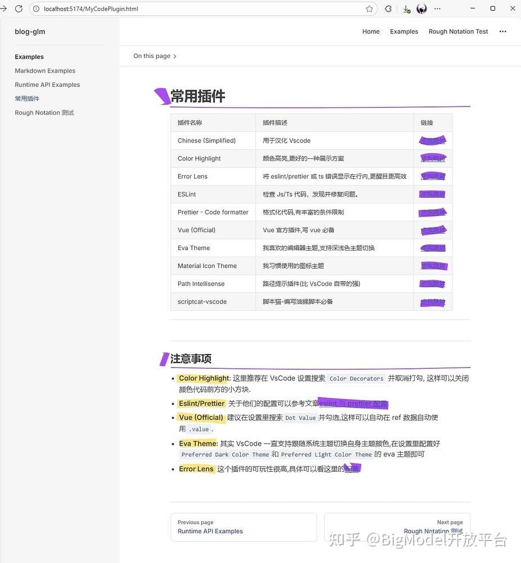
Task: Click the Dot Value inline code
Action: point(300,418)
